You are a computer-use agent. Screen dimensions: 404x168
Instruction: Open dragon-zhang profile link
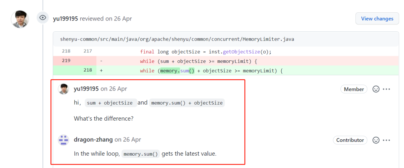(x=93, y=140)
